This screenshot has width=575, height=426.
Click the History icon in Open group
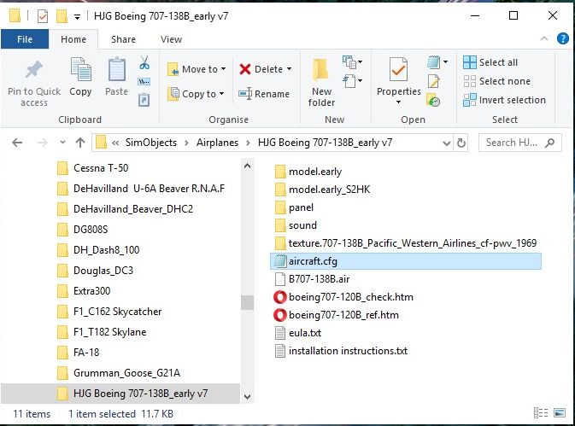coord(433,100)
